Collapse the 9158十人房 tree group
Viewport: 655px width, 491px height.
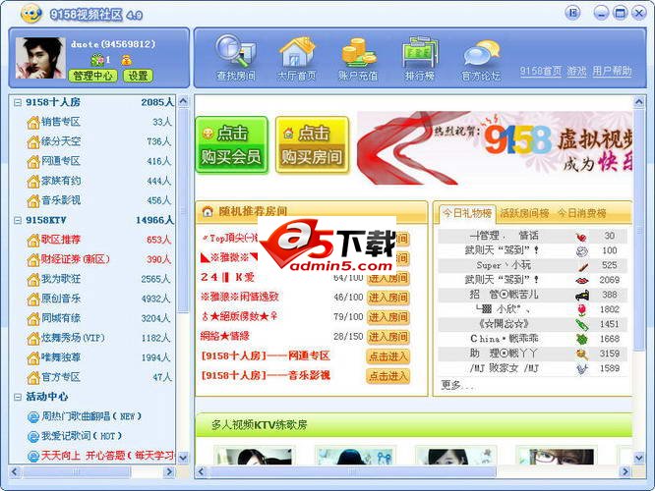click(18, 102)
